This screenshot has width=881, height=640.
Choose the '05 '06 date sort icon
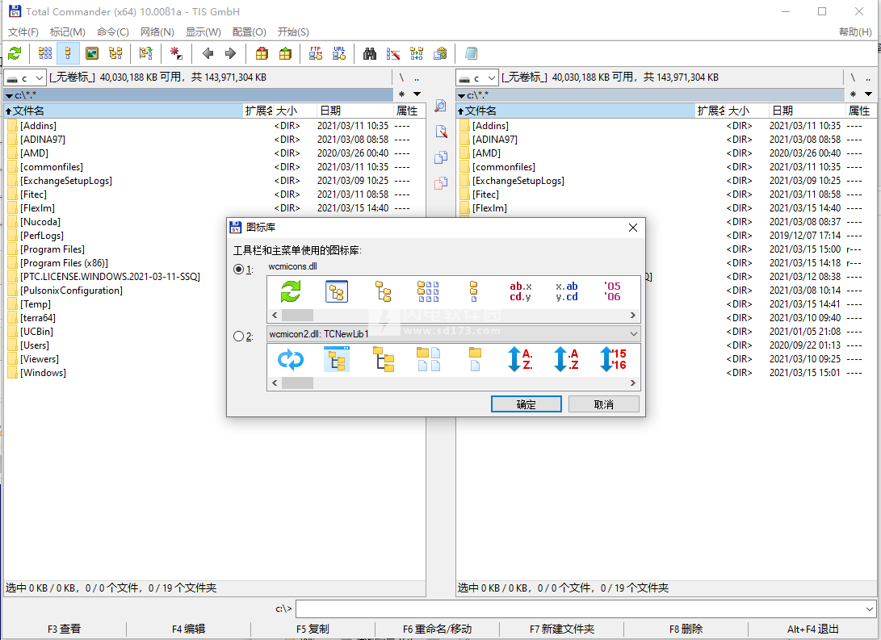tap(612, 292)
